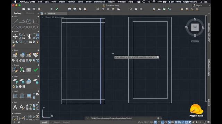
Task: Collapse the Layer panel section
Action: (12, 76)
